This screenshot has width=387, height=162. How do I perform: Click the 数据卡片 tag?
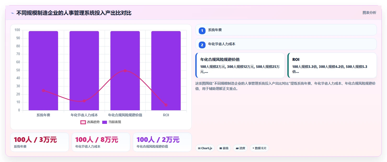coord(259,148)
